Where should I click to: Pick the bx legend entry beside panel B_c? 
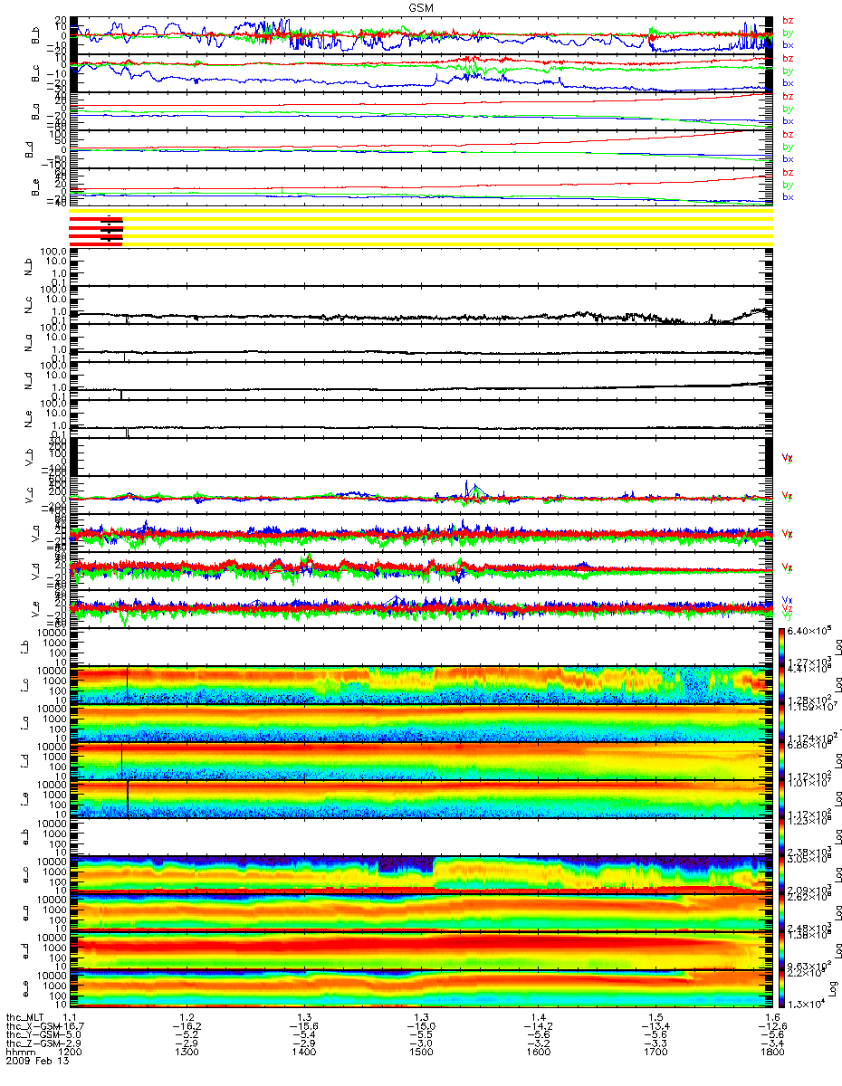tap(788, 82)
